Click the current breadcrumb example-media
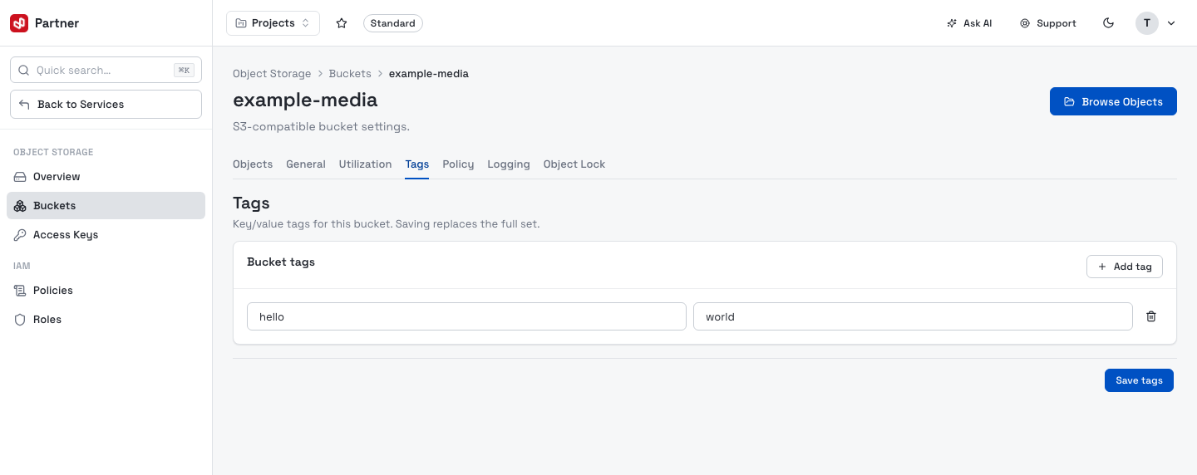This screenshot has width=1197, height=475. point(429,74)
